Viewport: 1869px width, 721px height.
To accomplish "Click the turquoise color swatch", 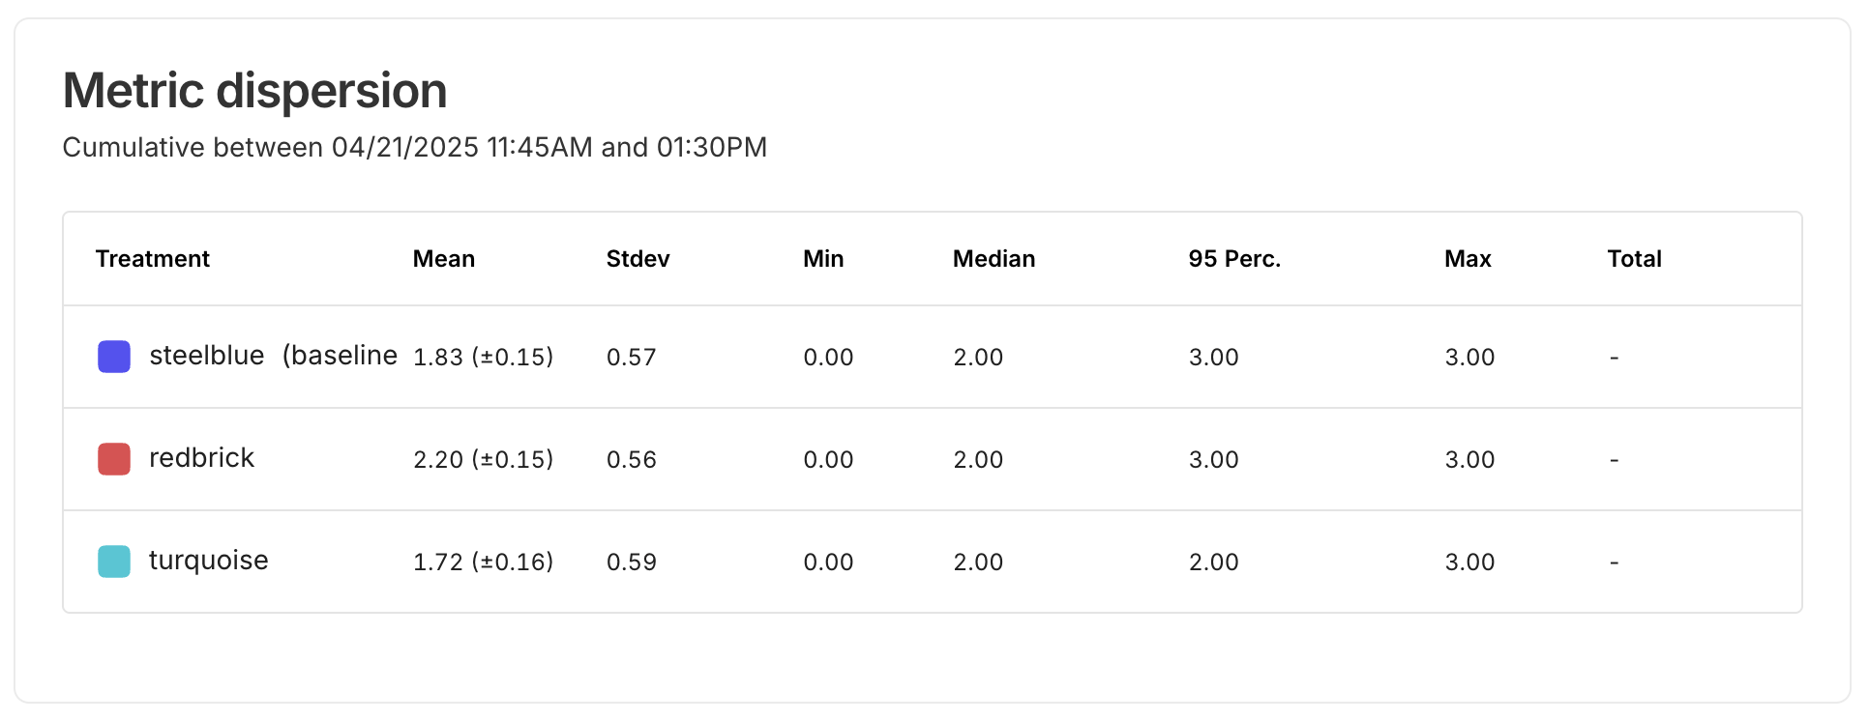I will click(x=114, y=562).
